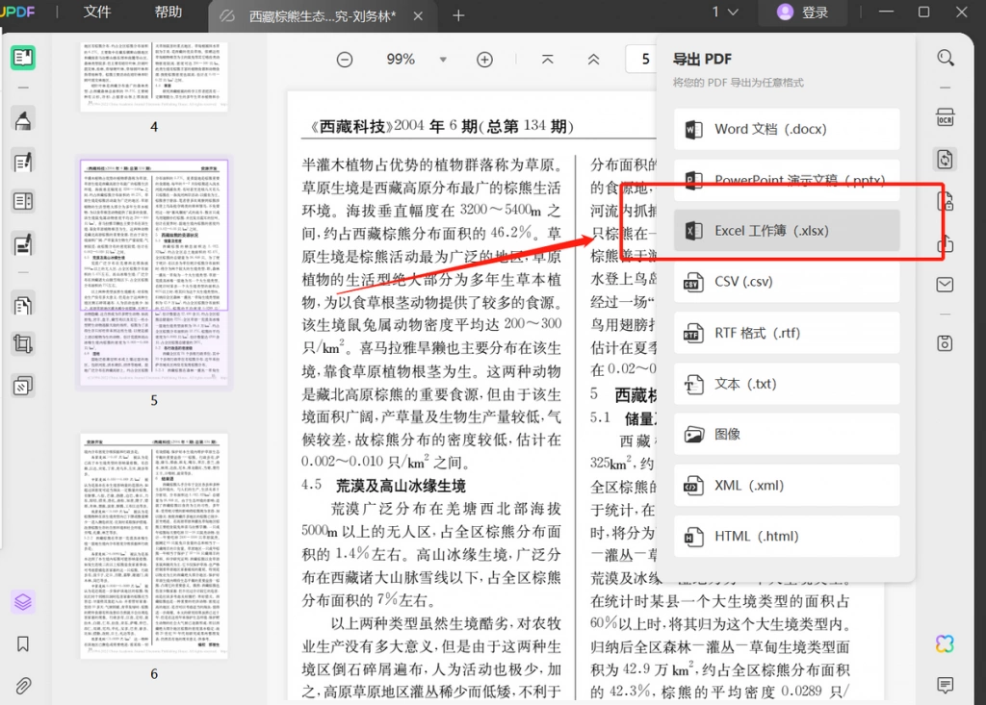The image size is (986, 705).
Task: Export as Excel 工作簿 (.xlsx)
Action: pos(787,231)
